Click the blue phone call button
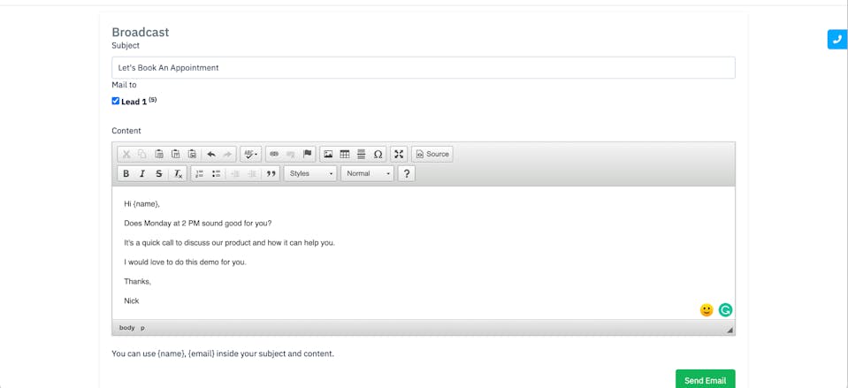 [x=837, y=40]
